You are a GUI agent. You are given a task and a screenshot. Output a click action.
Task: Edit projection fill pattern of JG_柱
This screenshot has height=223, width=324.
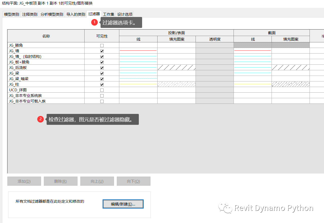(177, 84)
